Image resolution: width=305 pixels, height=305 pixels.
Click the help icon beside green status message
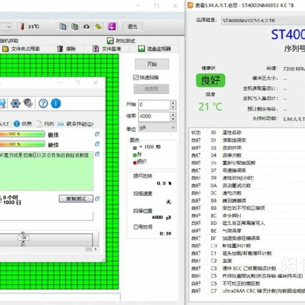coord(98,154)
